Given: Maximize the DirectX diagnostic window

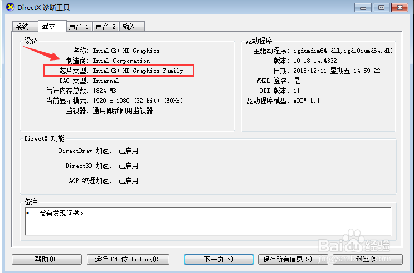Looking at the screenshot, I should click(x=381, y=8).
